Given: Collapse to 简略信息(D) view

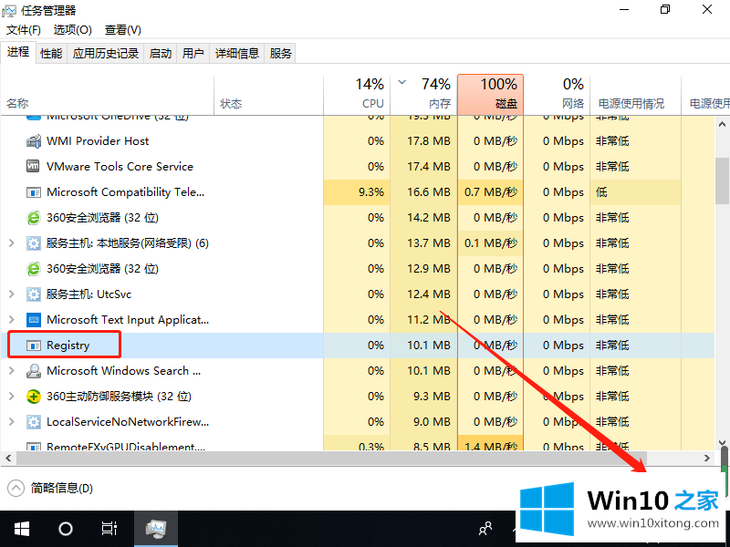Looking at the screenshot, I should click(x=50, y=488).
